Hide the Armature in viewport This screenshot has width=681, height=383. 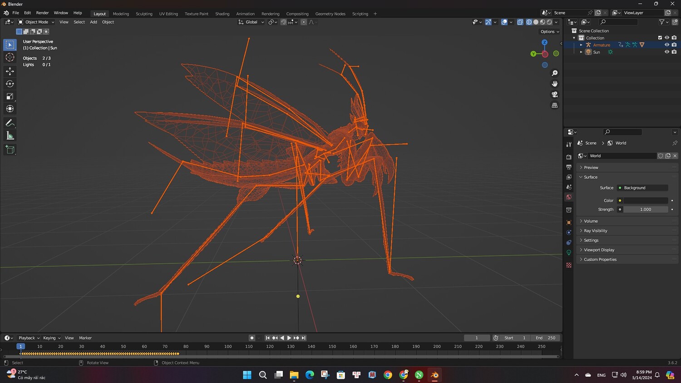(x=667, y=45)
